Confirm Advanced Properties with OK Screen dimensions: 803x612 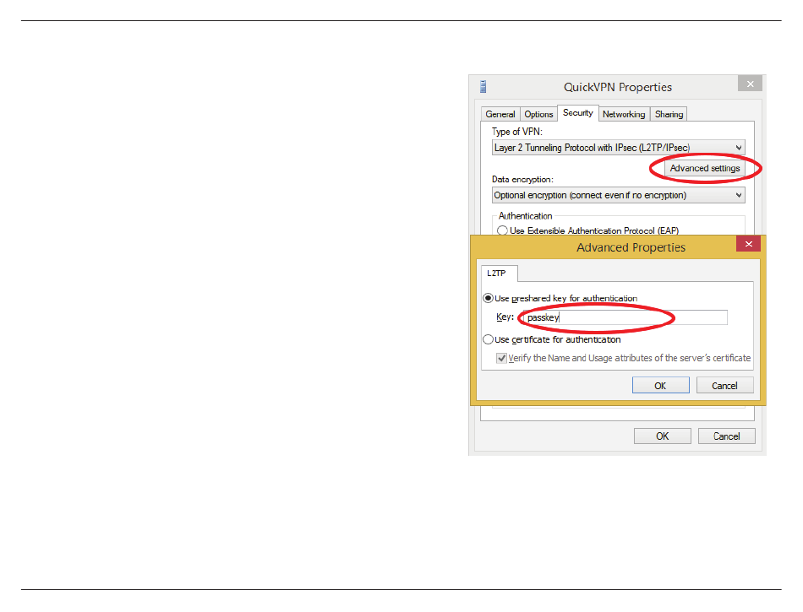[661, 386]
